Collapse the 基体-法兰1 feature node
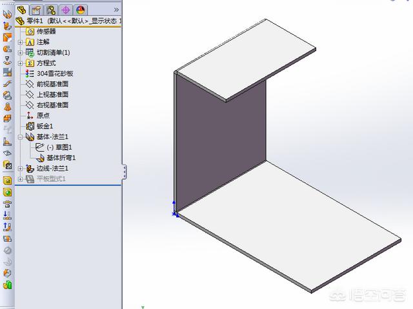The image size is (413, 309). point(20,137)
